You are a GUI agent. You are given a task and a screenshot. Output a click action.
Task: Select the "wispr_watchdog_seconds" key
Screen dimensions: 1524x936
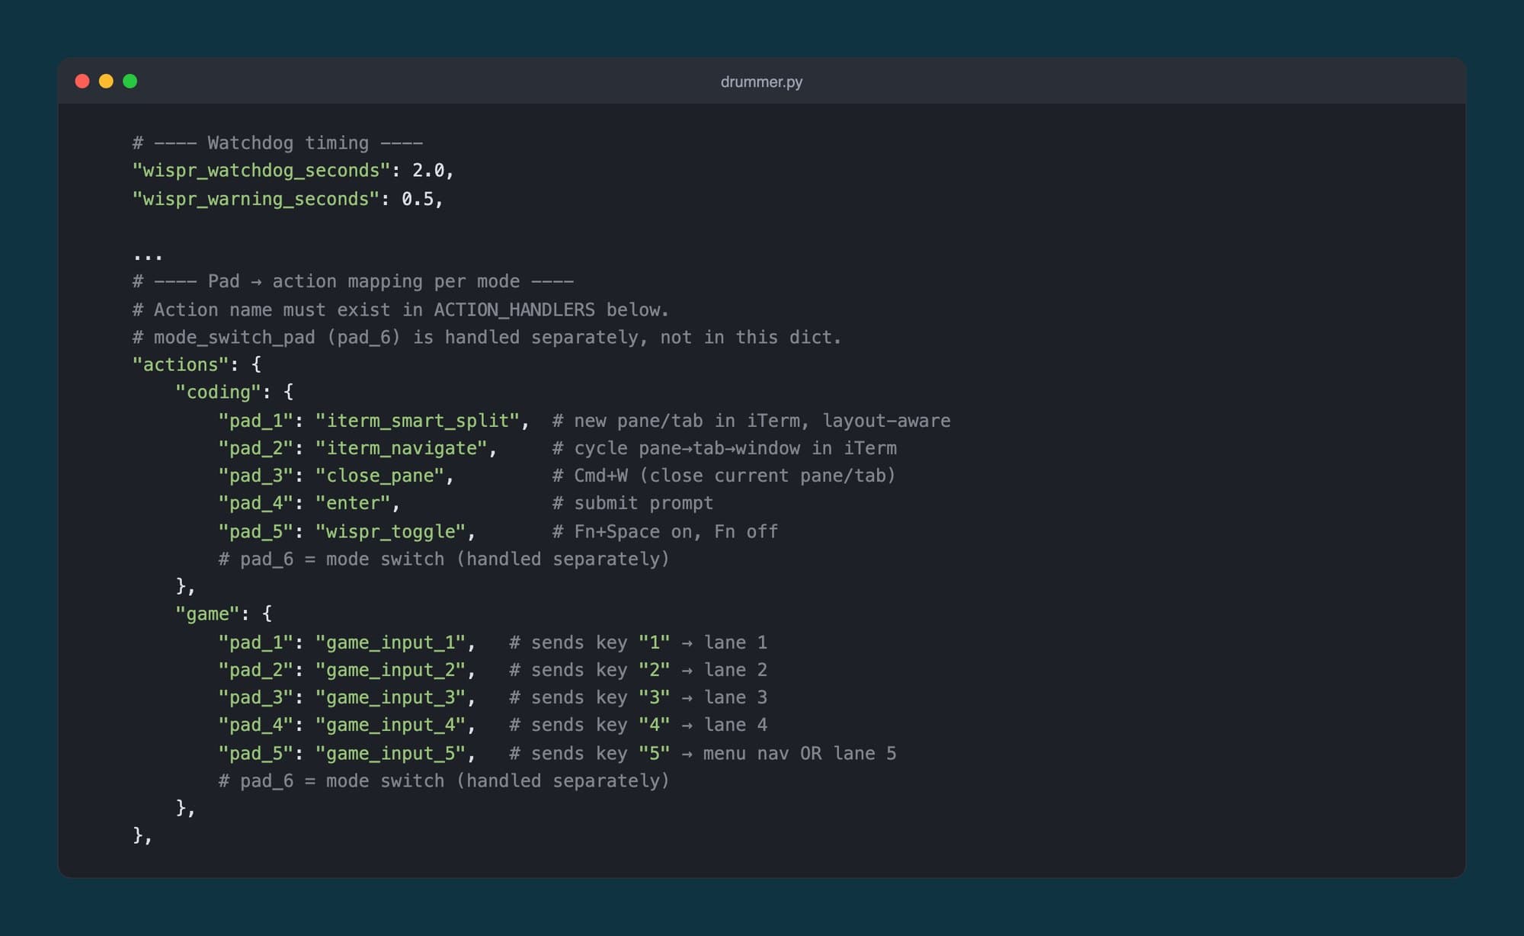(261, 171)
